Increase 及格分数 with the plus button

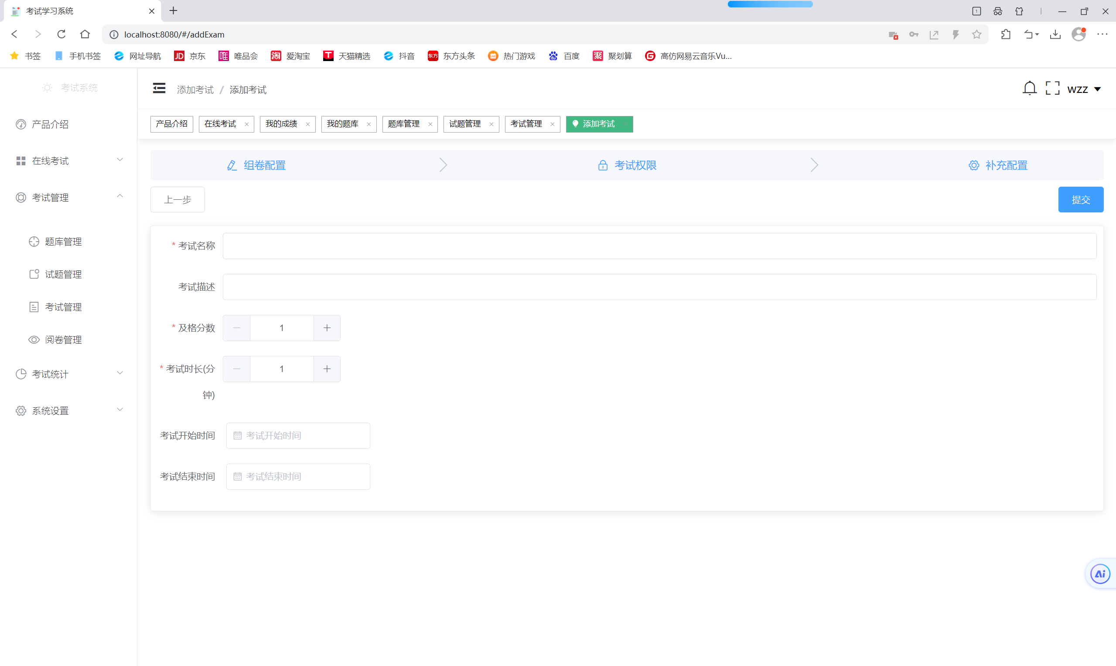pyautogui.click(x=327, y=328)
